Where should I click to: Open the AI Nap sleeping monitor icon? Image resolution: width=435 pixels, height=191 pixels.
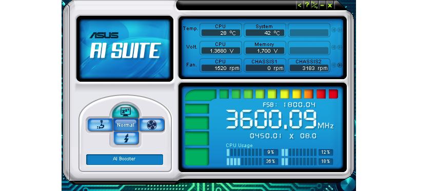(126, 111)
